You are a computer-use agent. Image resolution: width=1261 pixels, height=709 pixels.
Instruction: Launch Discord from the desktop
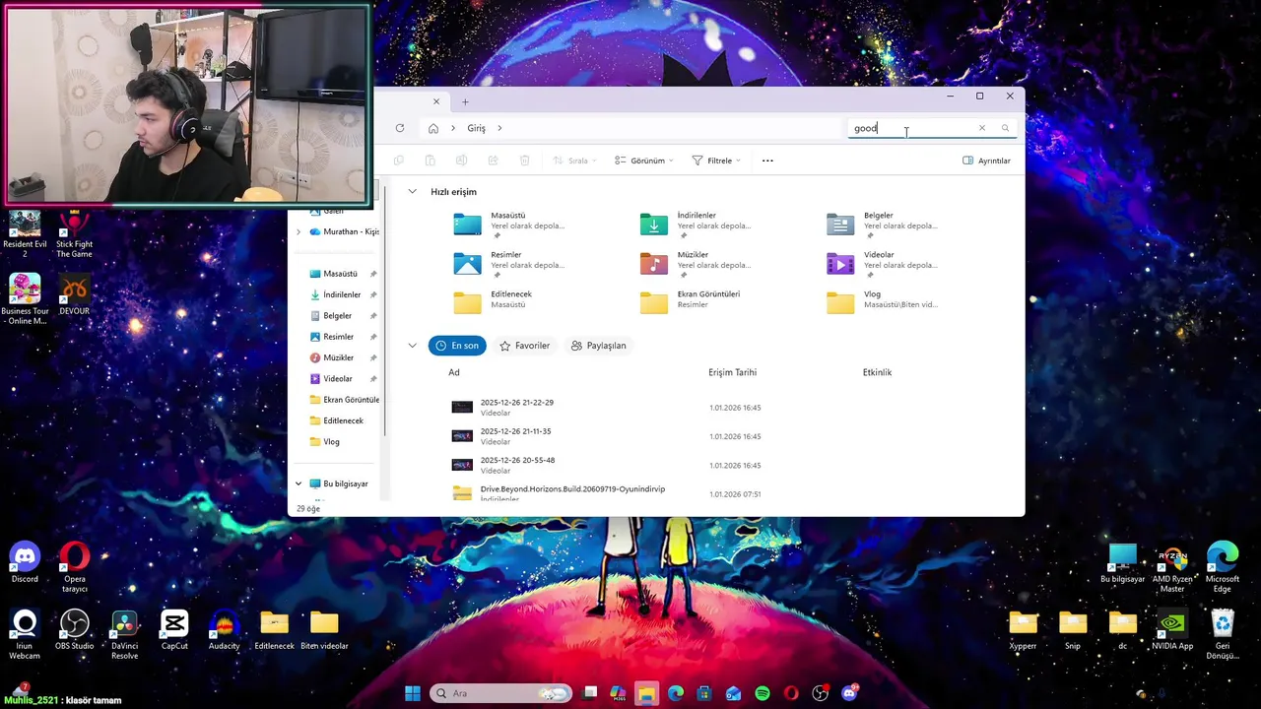click(x=25, y=562)
